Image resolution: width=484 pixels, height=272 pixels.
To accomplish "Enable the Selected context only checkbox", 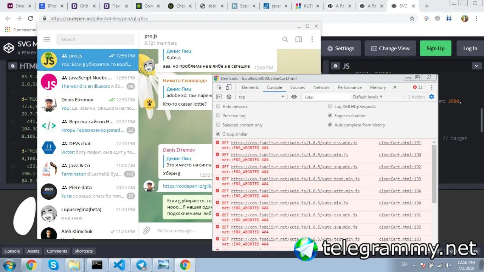I will click(x=218, y=125).
